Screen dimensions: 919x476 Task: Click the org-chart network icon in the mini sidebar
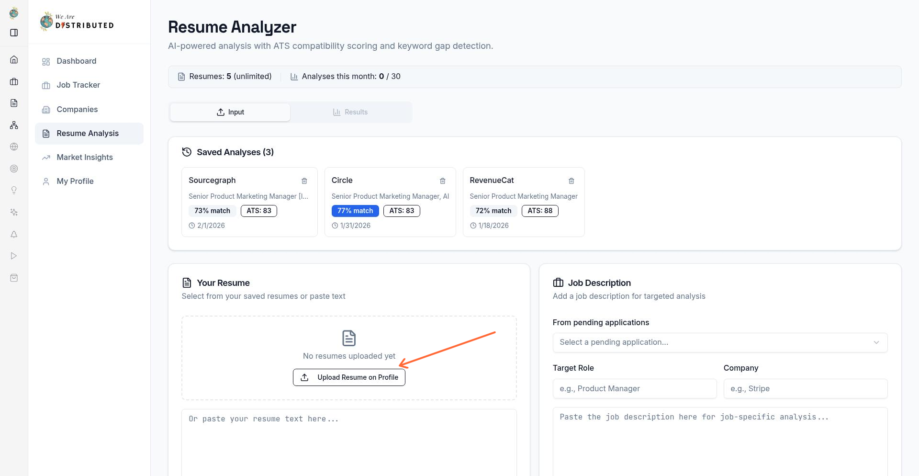[14, 125]
